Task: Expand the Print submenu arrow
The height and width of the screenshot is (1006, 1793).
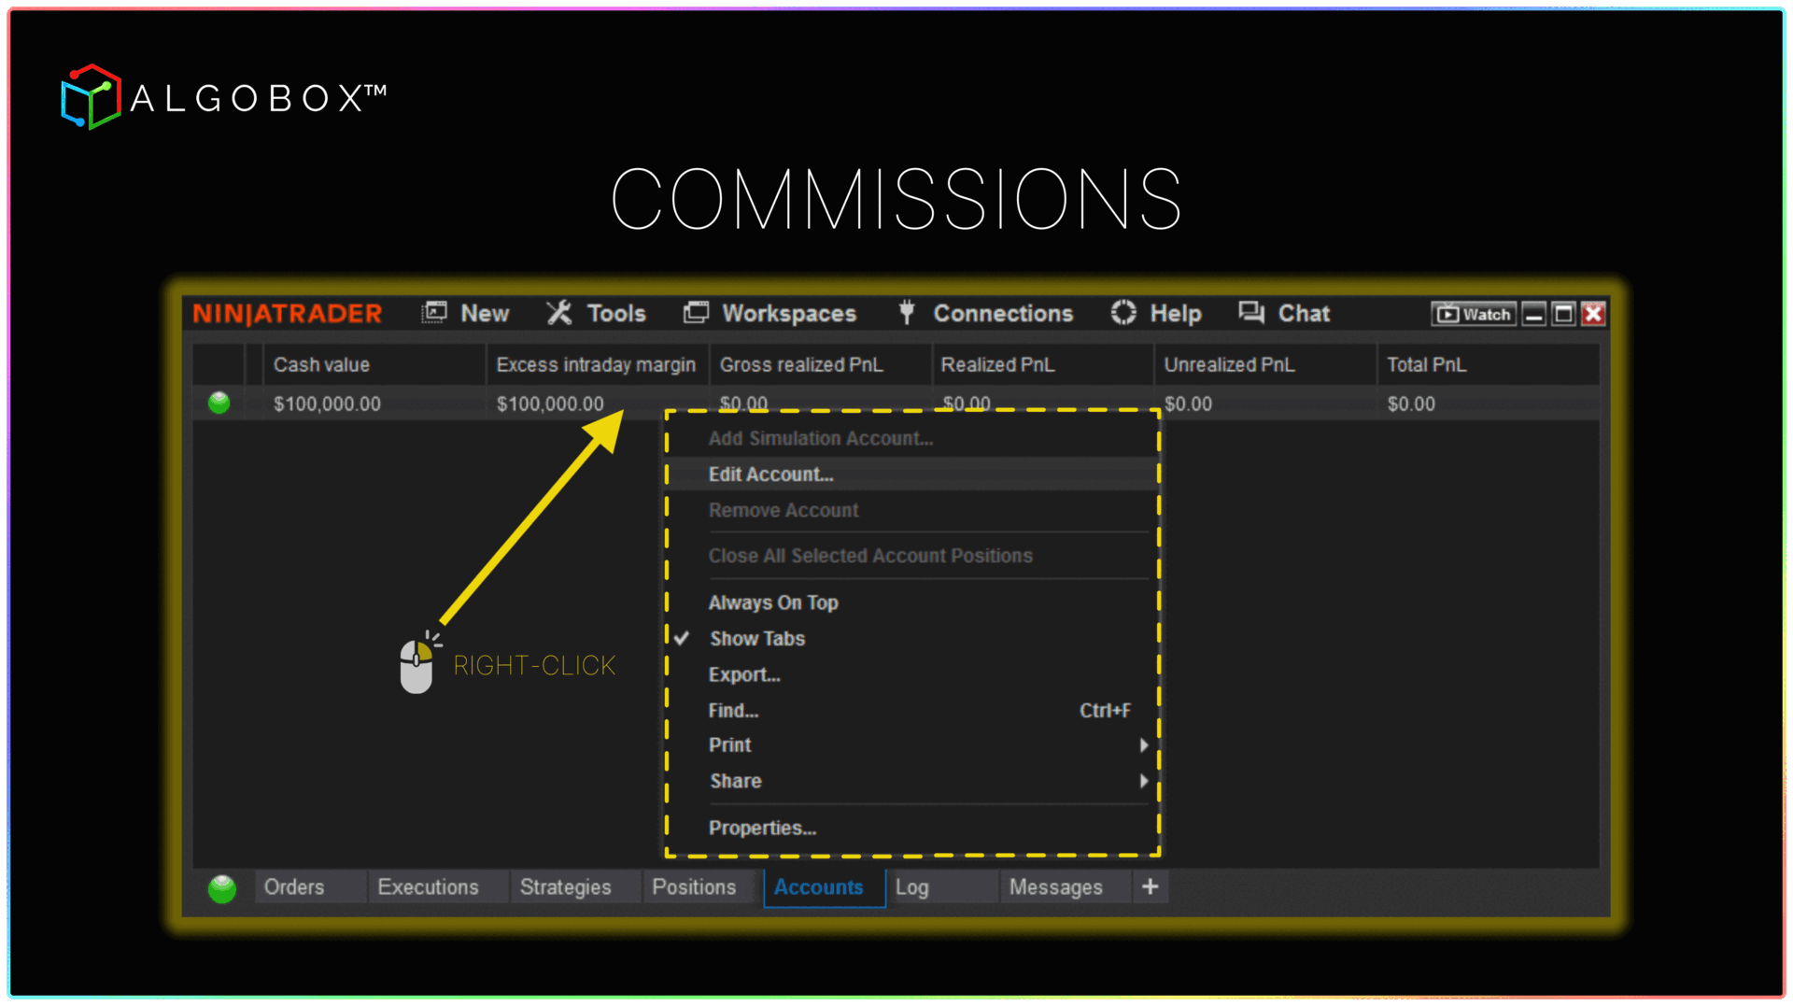Action: 1143,745
